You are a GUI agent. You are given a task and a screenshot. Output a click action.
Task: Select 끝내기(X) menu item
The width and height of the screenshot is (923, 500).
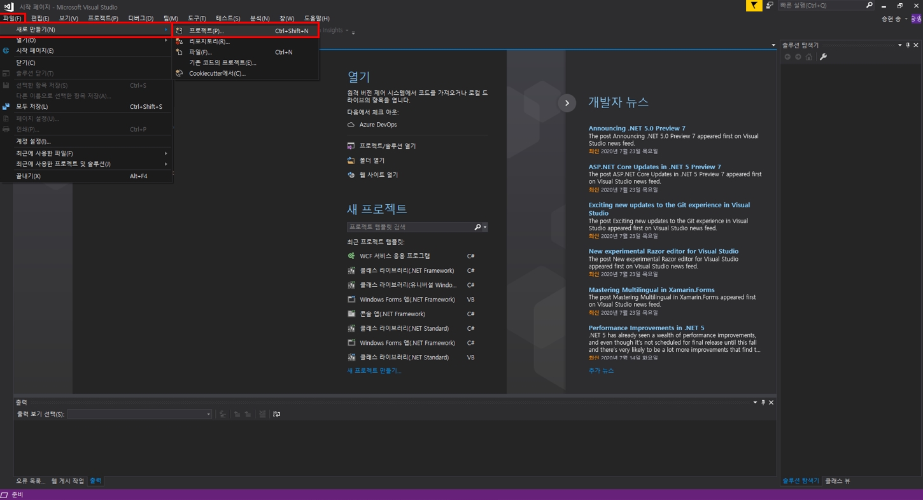[86, 176]
